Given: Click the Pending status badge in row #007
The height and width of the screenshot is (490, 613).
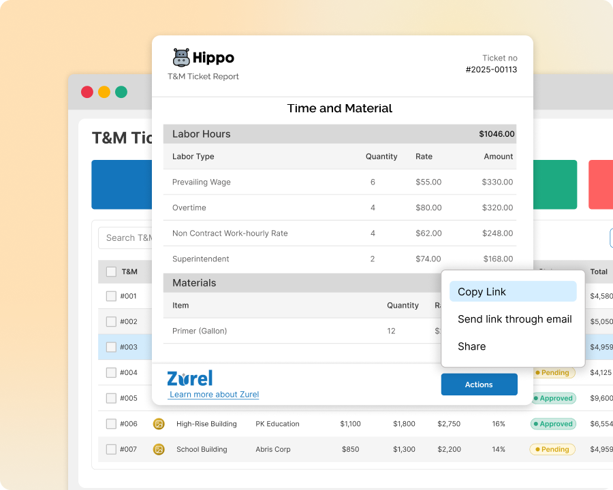Looking at the screenshot, I should pos(552,449).
